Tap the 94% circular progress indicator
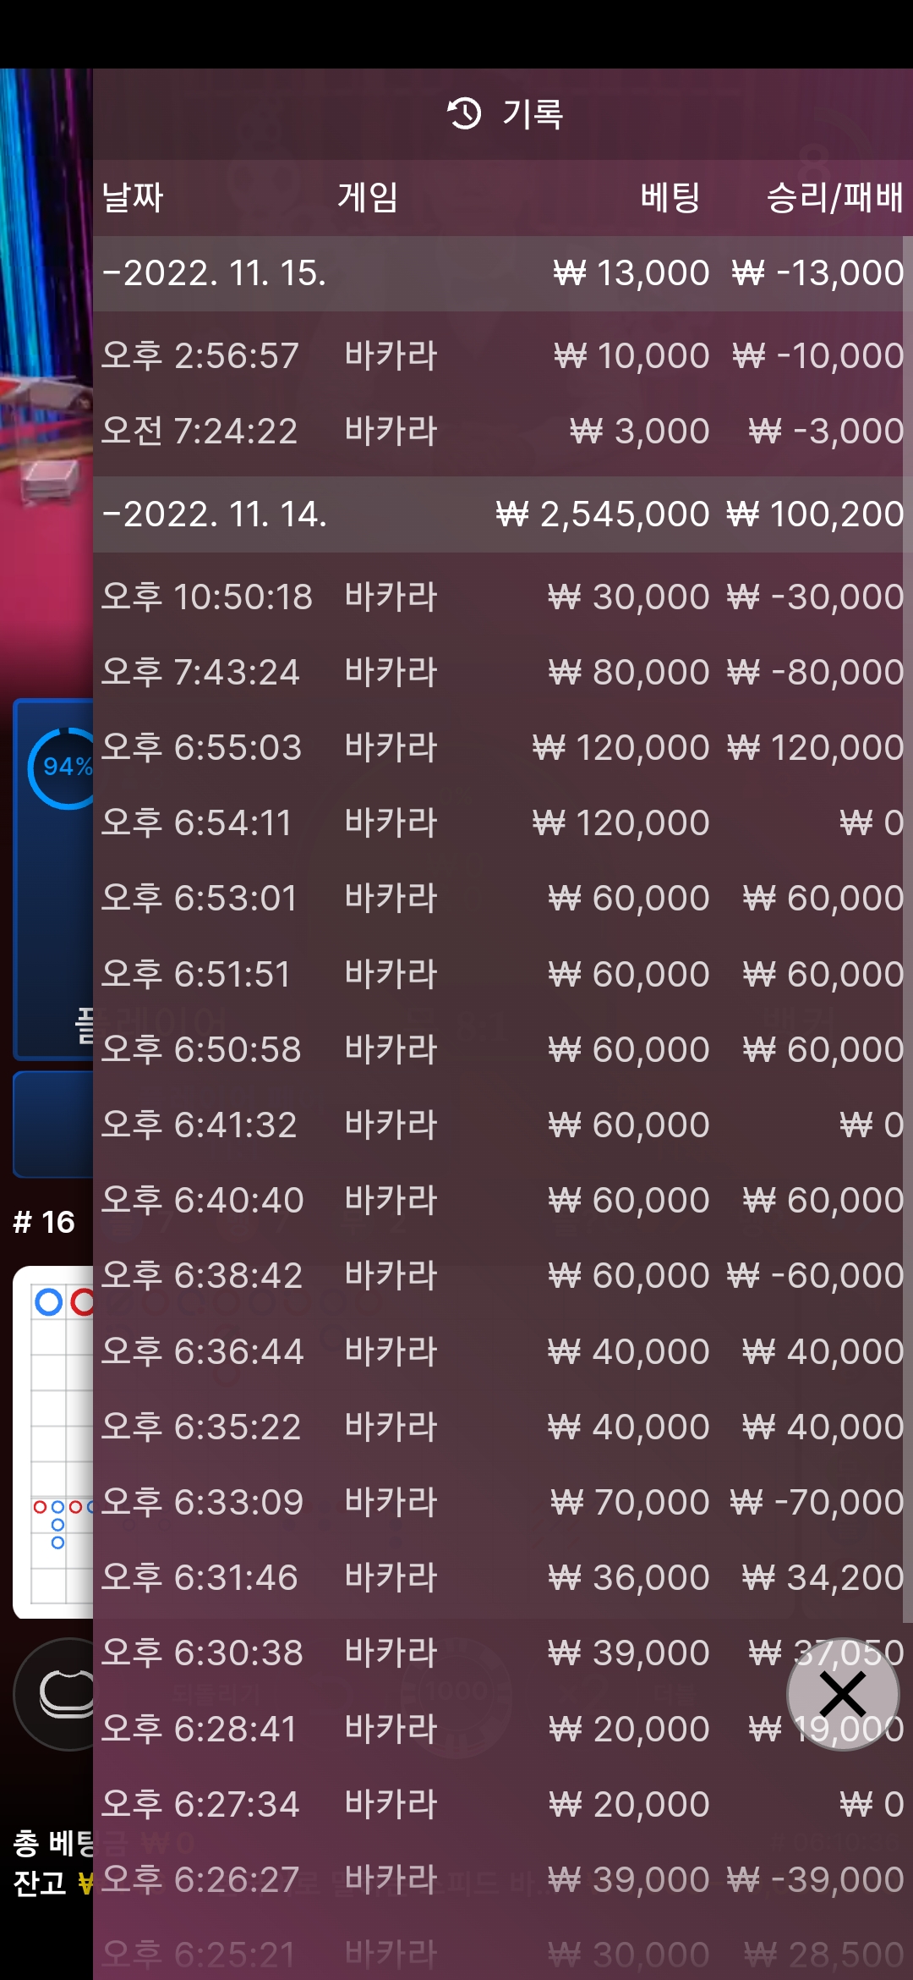 (x=61, y=767)
